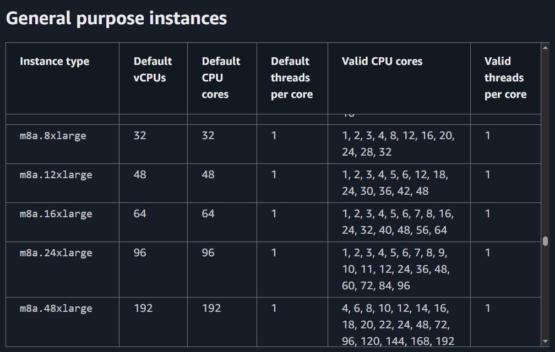The height and width of the screenshot is (352, 555).
Task: Select the m8a.12xlarge instance type cell
Action: point(56,175)
